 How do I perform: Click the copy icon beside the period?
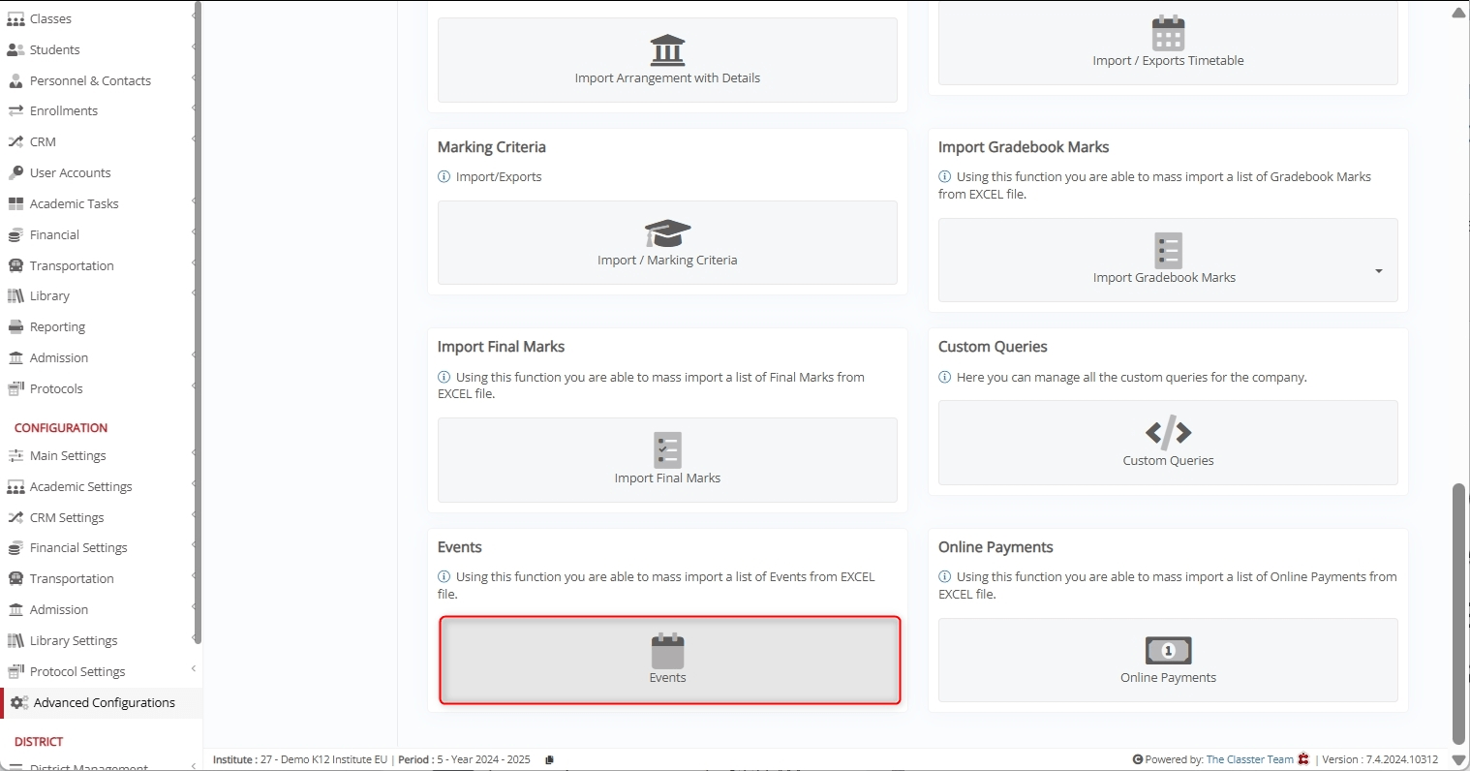click(549, 760)
